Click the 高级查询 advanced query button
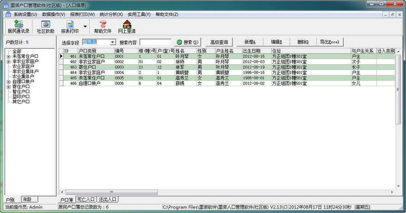This screenshot has width=406, height=213. point(219,42)
